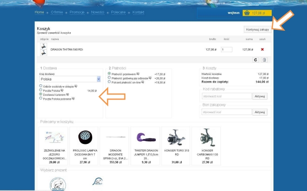Click the 144,06 zł Razem do zapłaty total
307x191 pixels.
click(x=262, y=82)
